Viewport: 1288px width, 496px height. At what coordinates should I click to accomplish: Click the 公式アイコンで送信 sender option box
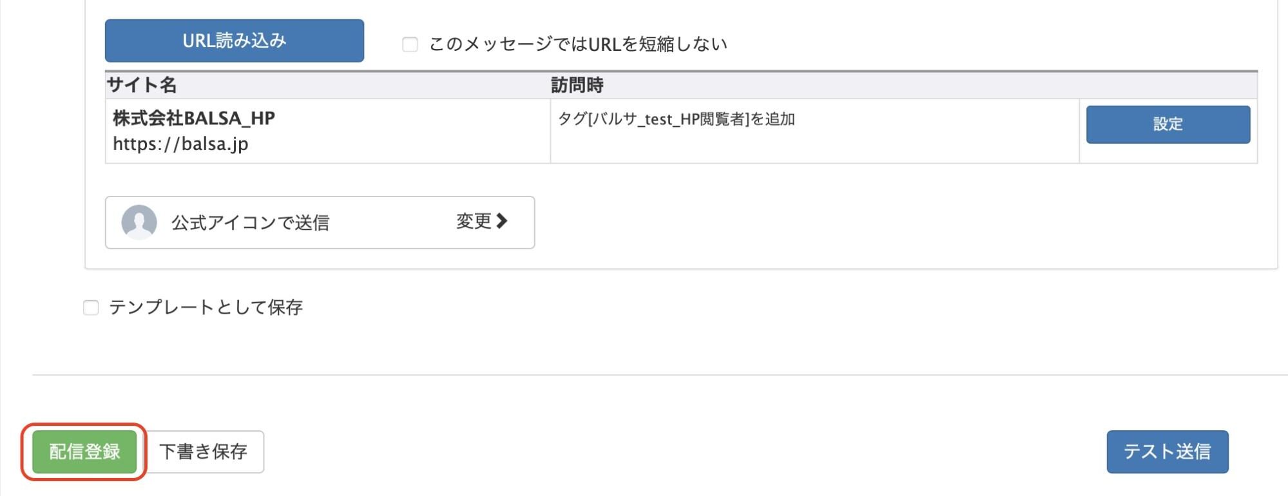(x=319, y=222)
